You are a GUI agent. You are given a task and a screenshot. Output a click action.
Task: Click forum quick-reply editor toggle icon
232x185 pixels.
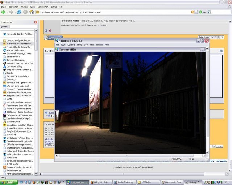coord(221,51)
